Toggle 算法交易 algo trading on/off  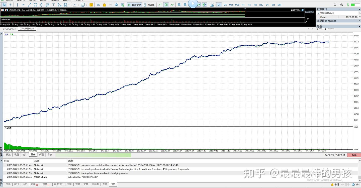(134, 5)
